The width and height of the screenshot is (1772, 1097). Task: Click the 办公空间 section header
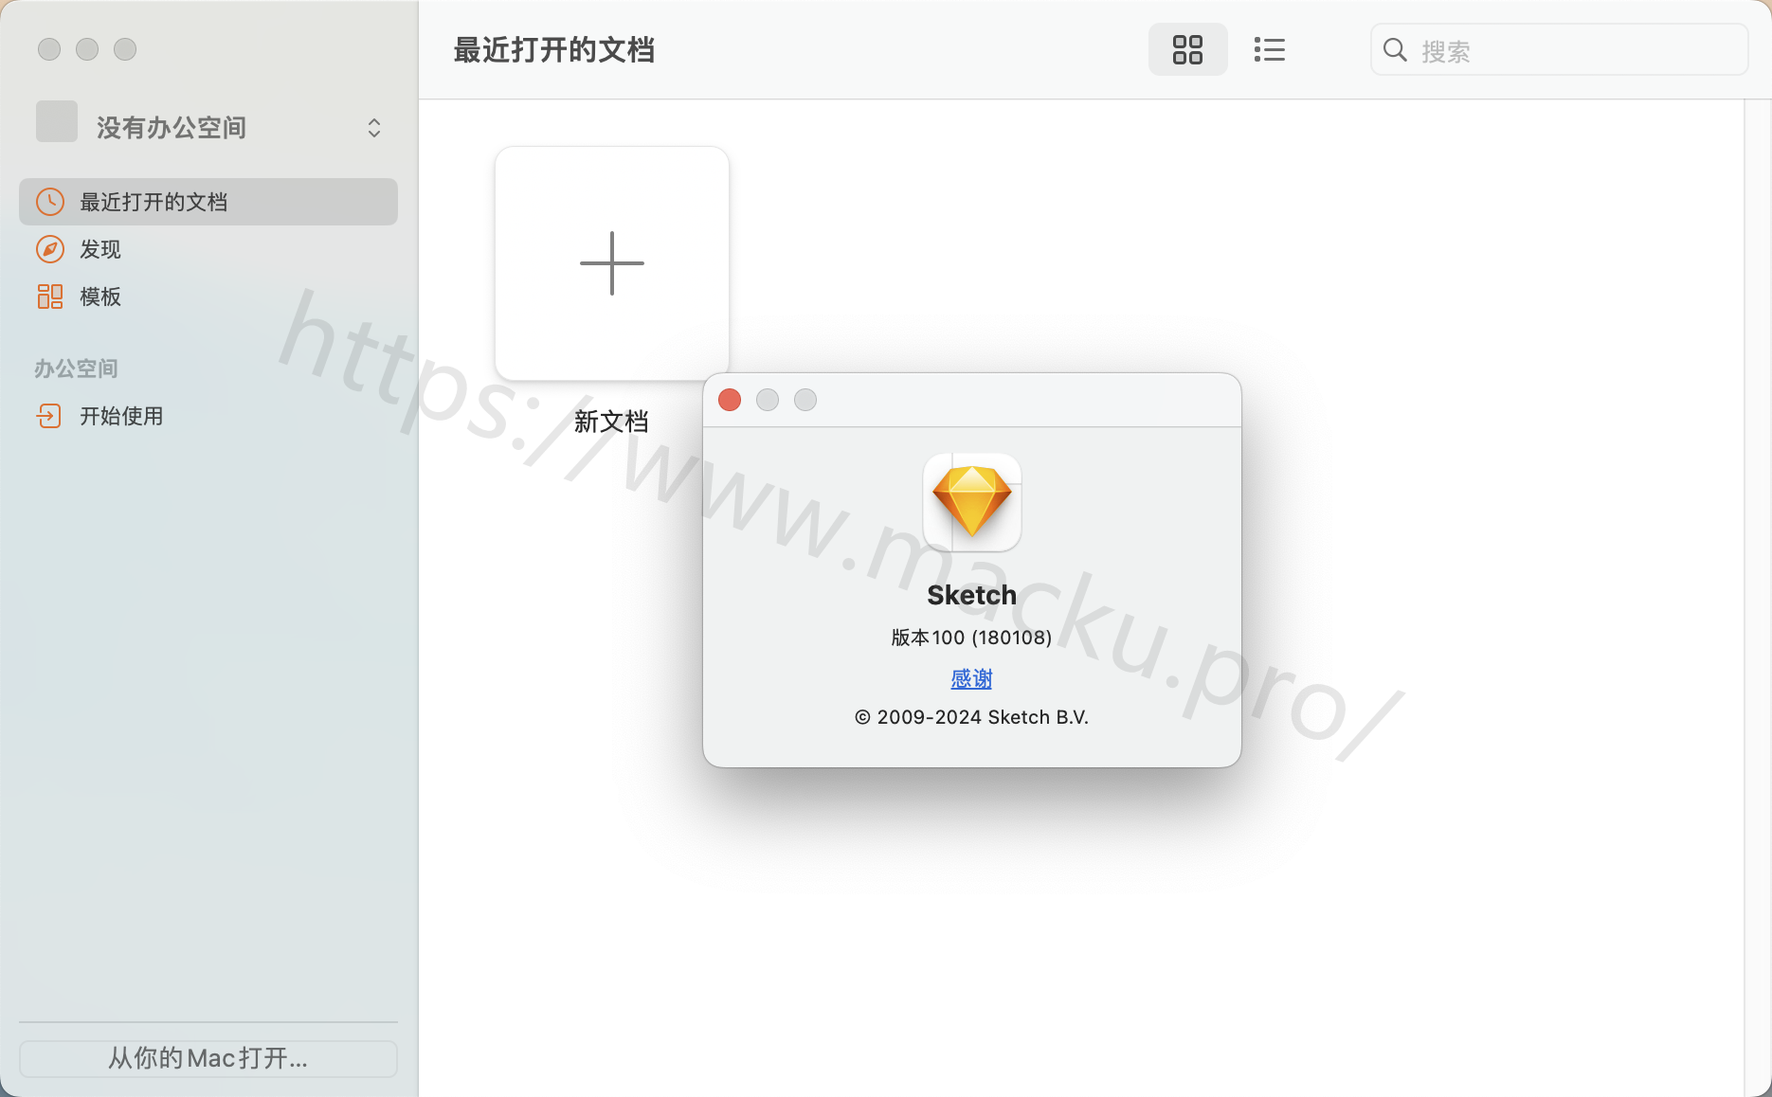pyautogui.click(x=76, y=369)
